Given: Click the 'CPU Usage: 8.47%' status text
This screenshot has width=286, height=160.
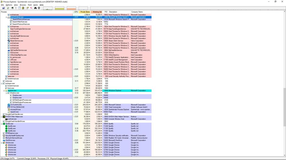Looking at the screenshot, I should point(7,159).
